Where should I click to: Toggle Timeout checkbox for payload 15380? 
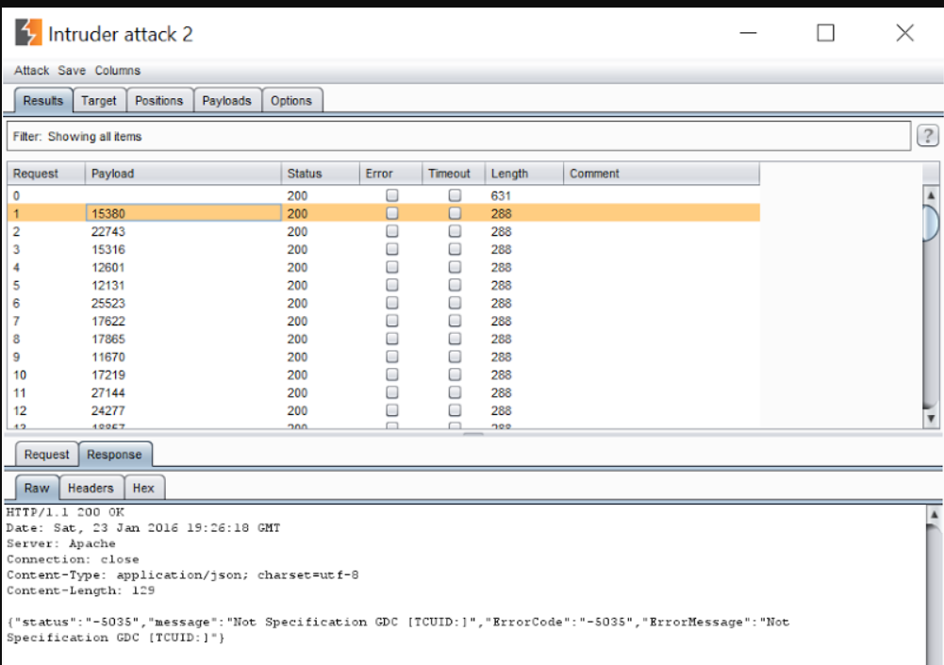[x=455, y=213]
